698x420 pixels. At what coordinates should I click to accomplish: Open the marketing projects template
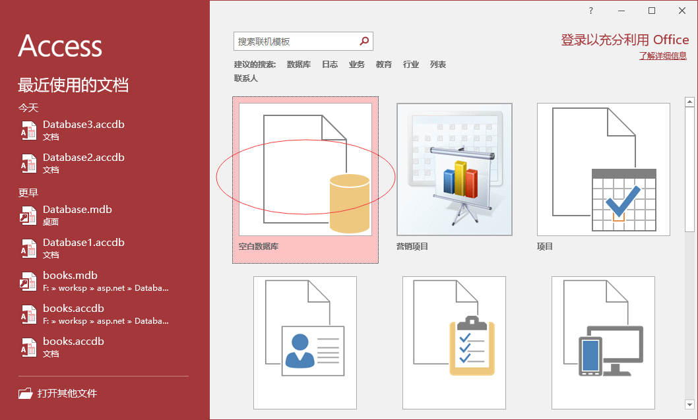(454, 169)
